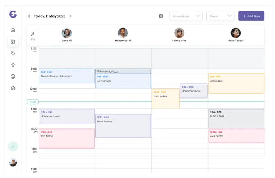The width and height of the screenshot is (275, 178).
Task: Click the 10:40 current time marker
Action: pyautogui.click(x=33, y=102)
